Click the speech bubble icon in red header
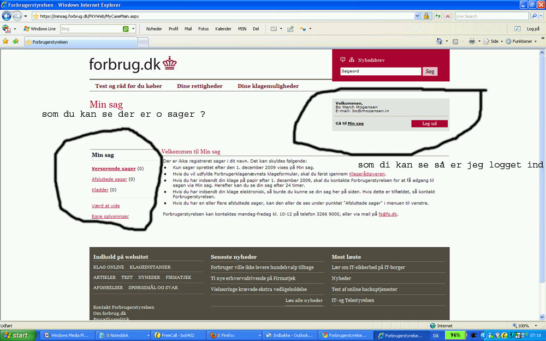546x341 pixels. pos(343,60)
